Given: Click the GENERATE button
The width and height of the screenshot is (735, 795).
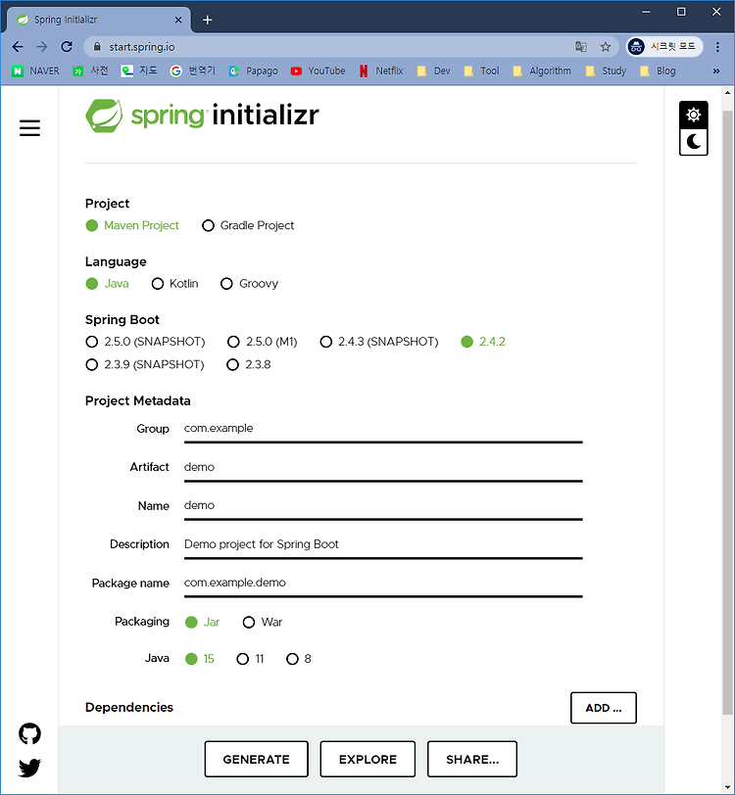Looking at the screenshot, I should 257,759.
